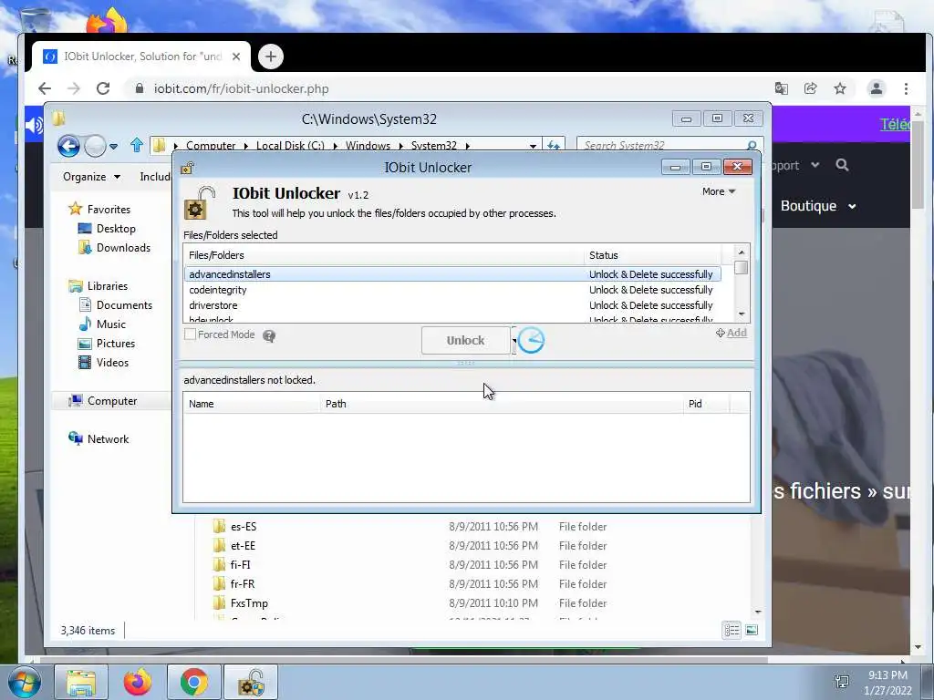Go forward in the Explorer window
934x700 pixels.
click(95, 145)
